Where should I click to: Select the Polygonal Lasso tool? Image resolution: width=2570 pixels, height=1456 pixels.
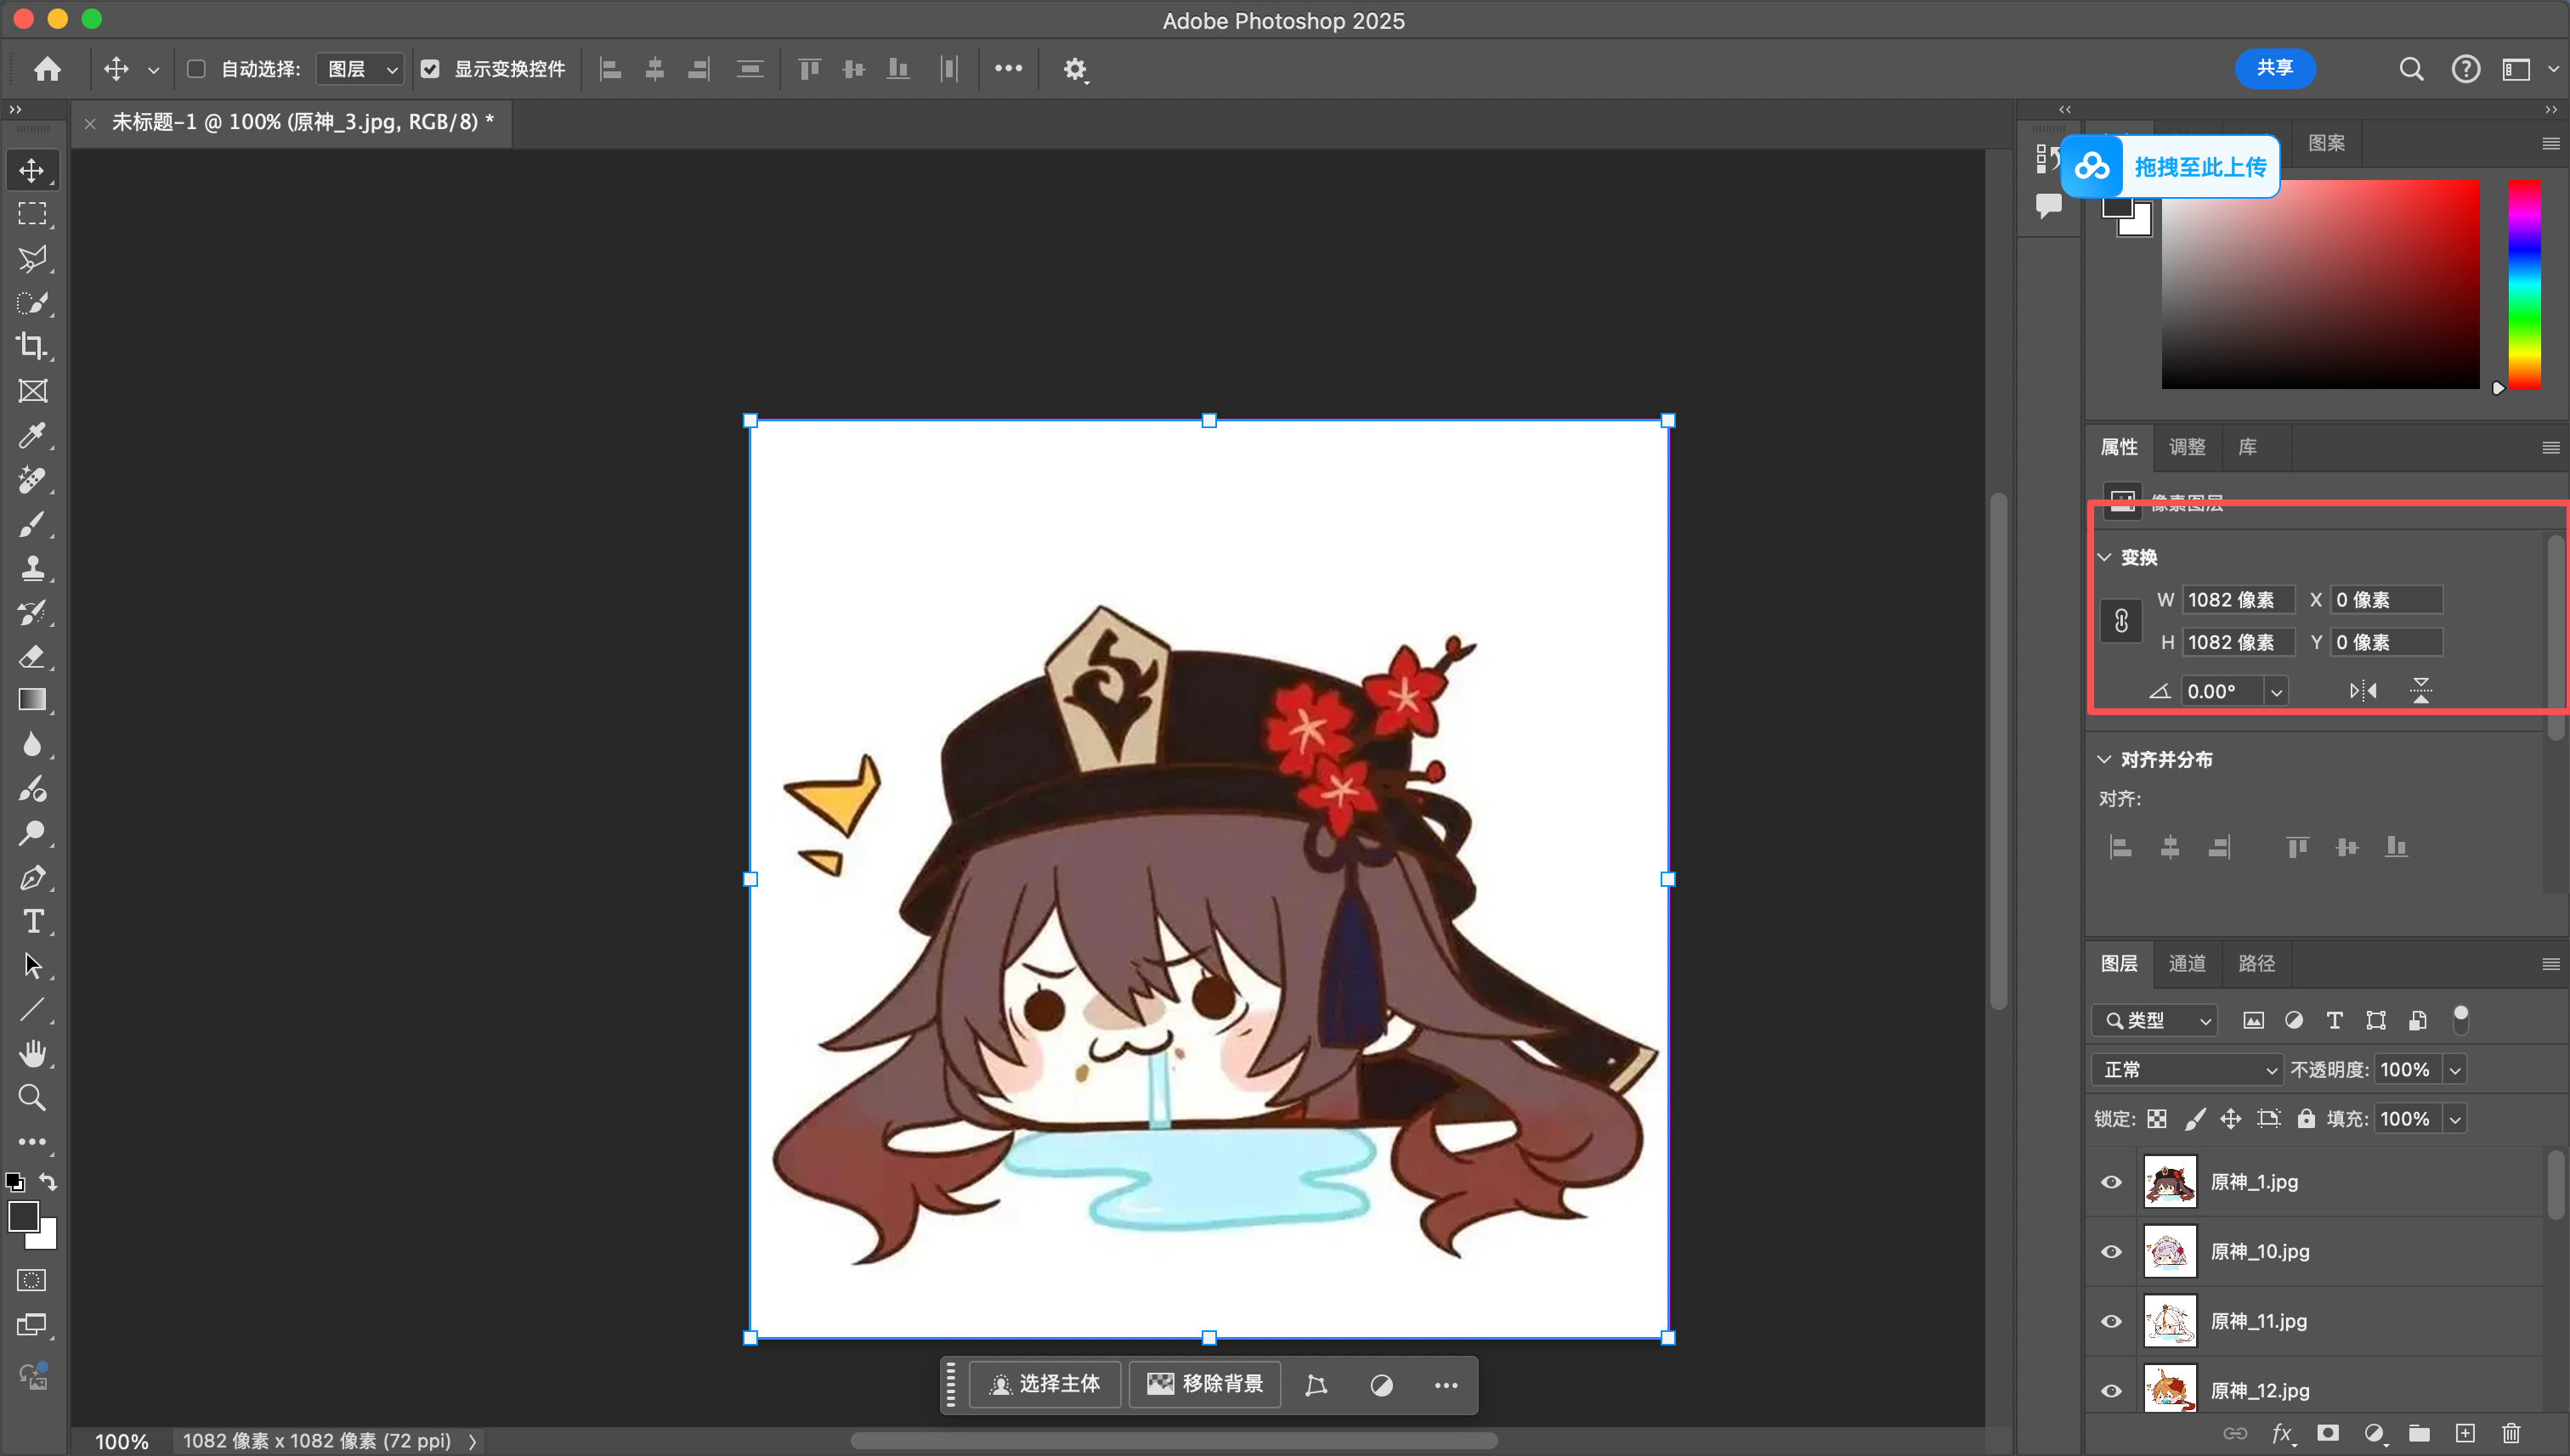click(32, 258)
